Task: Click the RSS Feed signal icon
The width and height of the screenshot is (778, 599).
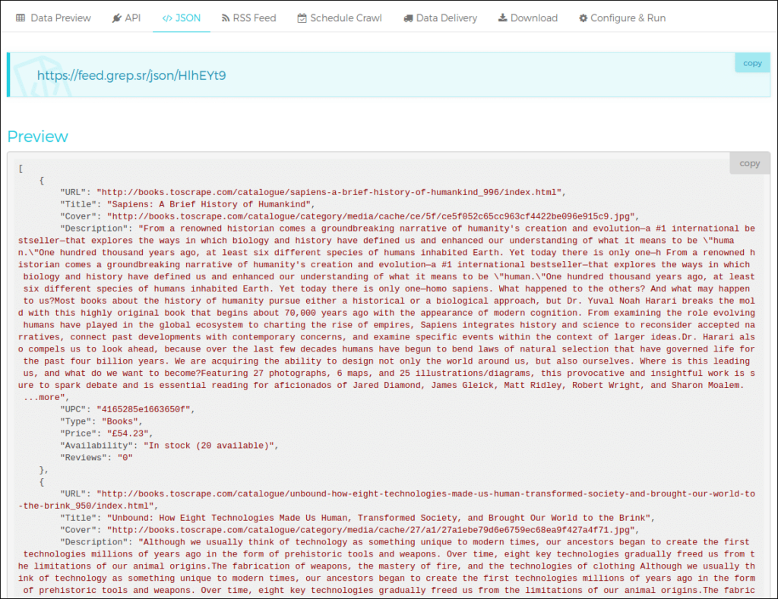Action: (x=225, y=18)
